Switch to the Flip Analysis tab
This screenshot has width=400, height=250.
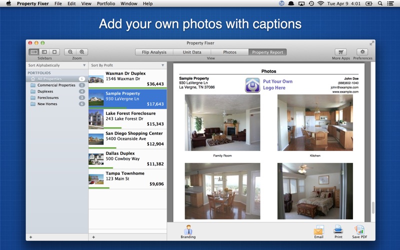coord(154,52)
